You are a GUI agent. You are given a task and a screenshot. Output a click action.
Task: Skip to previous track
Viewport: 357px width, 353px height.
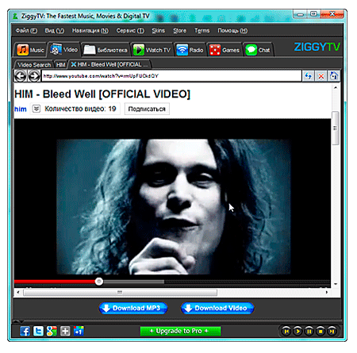(x=286, y=331)
